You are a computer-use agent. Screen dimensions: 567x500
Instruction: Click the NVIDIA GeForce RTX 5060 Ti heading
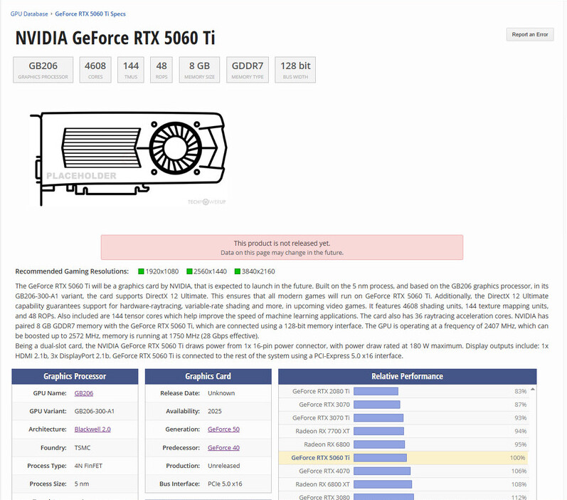(115, 38)
